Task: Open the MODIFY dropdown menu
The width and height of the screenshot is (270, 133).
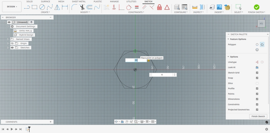Action: pyautogui.click(x=85, y=12)
